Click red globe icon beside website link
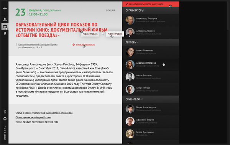Image resolution: width=230 pixels, height=145 pixels. (x=74, y=44)
